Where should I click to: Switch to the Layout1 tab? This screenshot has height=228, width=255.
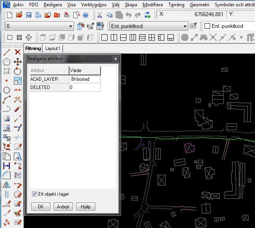click(52, 48)
